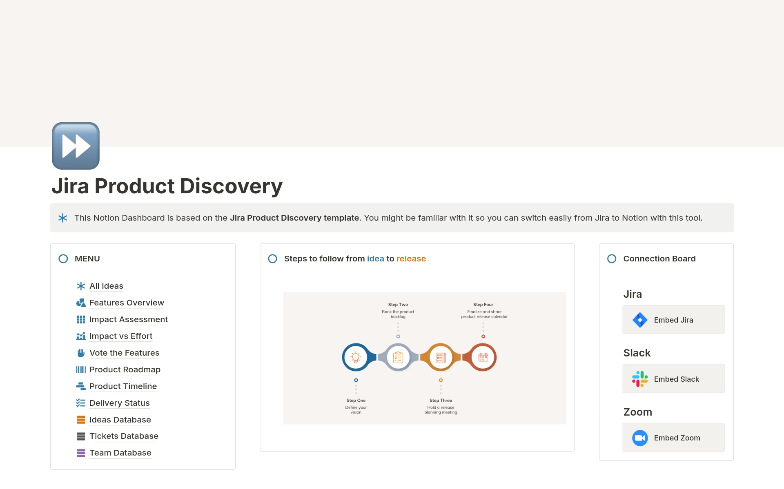Click the checklist icon beside Delivery Status

[81, 403]
